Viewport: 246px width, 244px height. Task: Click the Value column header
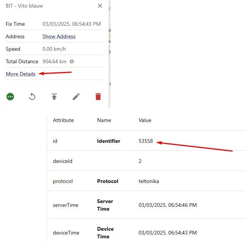[x=145, y=120]
